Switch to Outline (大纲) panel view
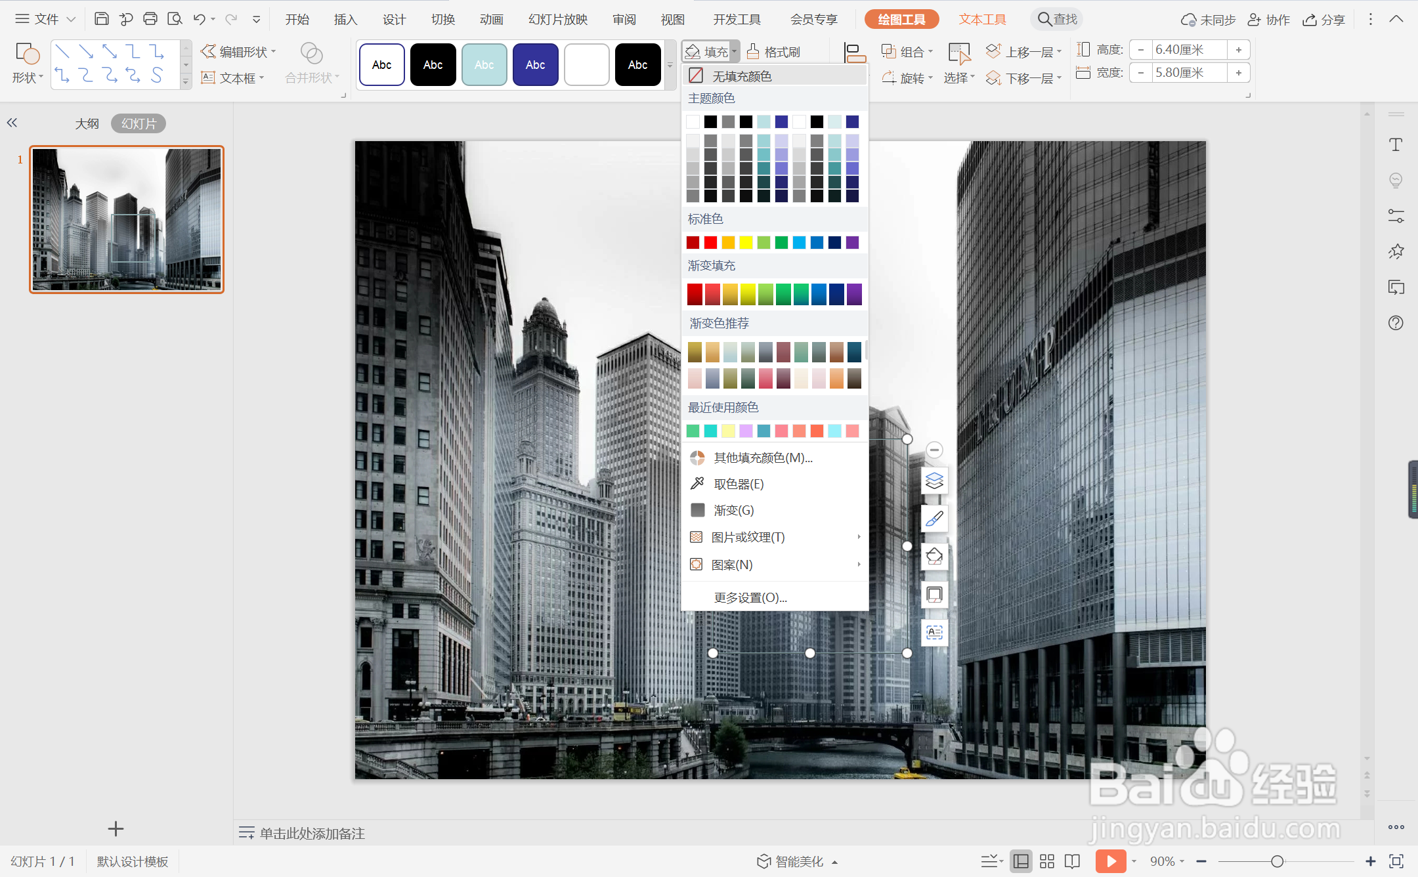Viewport: 1418px width, 877px height. (x=87, y=123)
